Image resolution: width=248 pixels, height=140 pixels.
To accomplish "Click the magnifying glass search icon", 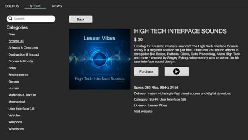I will tap(10, 19).
